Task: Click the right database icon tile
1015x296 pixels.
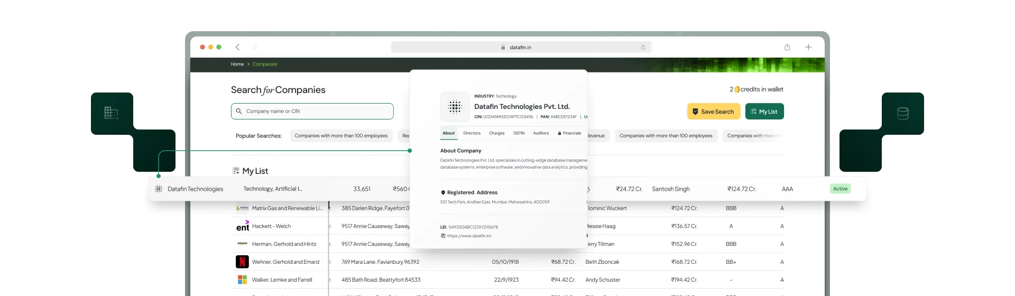Action: (903, 113)
